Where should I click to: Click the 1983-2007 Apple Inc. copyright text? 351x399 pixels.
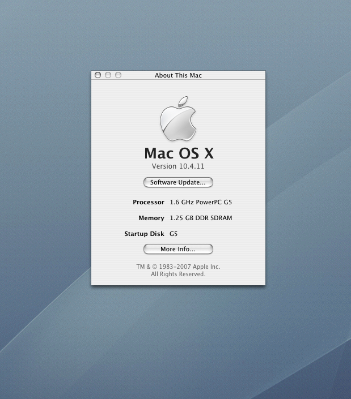click(x=178, y=267)
